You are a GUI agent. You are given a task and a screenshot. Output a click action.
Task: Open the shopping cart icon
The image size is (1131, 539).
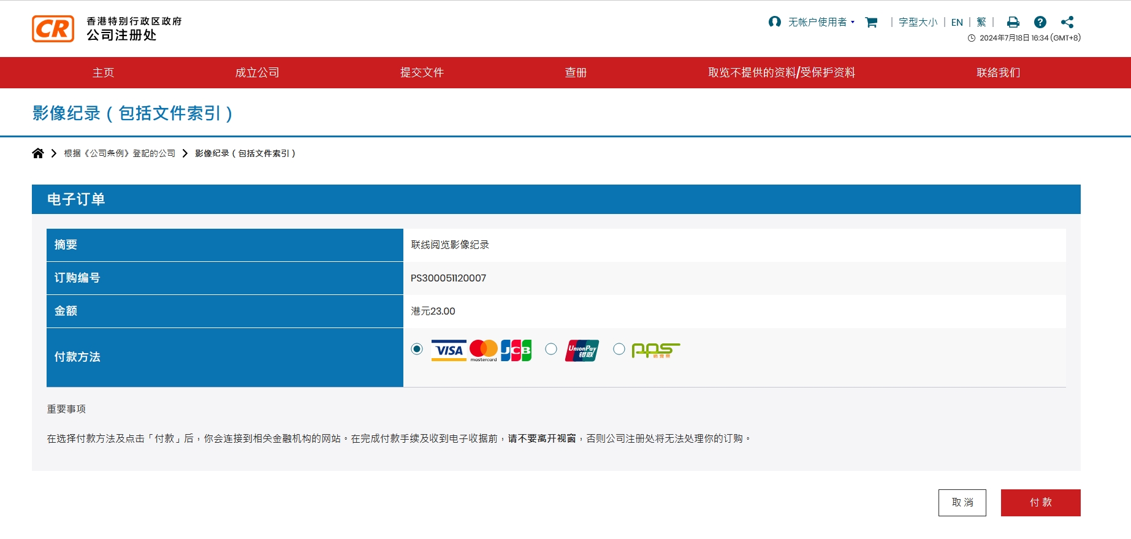click(870, 22)
